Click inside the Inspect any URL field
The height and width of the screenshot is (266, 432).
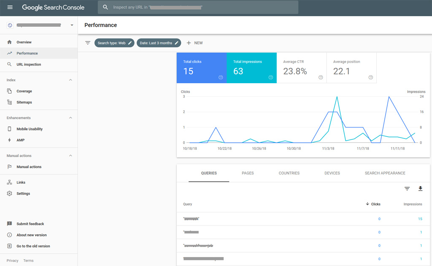click(x=198, y=7)
